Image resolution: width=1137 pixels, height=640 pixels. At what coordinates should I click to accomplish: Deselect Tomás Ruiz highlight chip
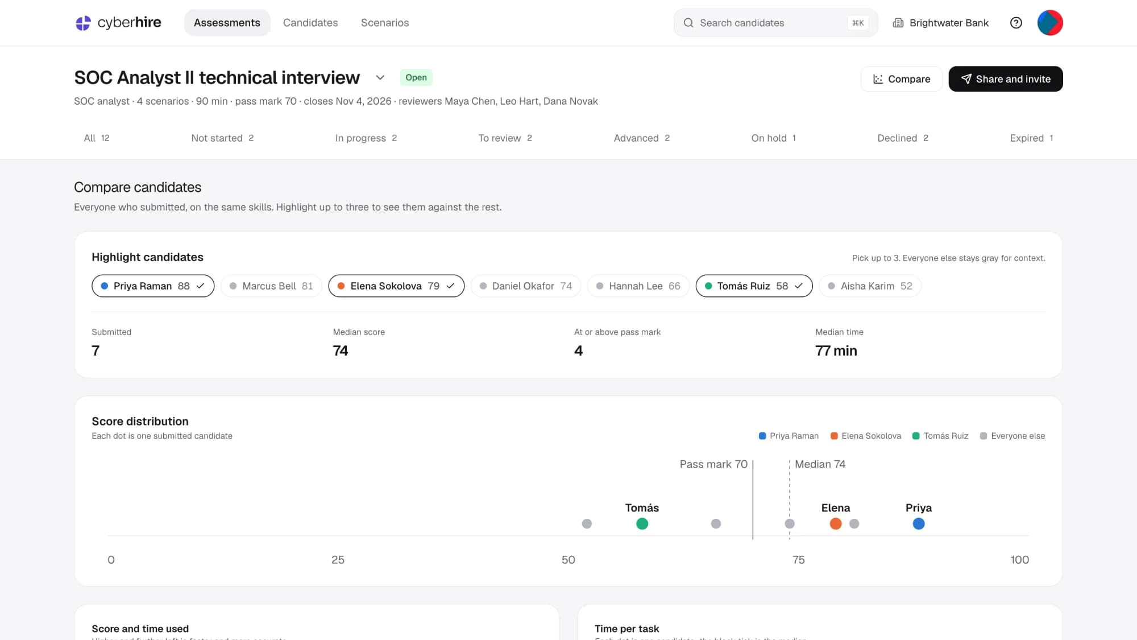754,286
